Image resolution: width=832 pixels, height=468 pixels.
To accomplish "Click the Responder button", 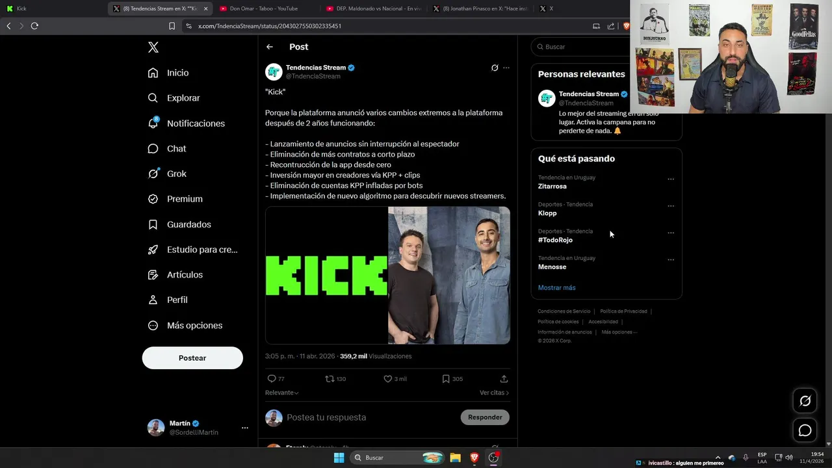I will (x=485, y=417).
